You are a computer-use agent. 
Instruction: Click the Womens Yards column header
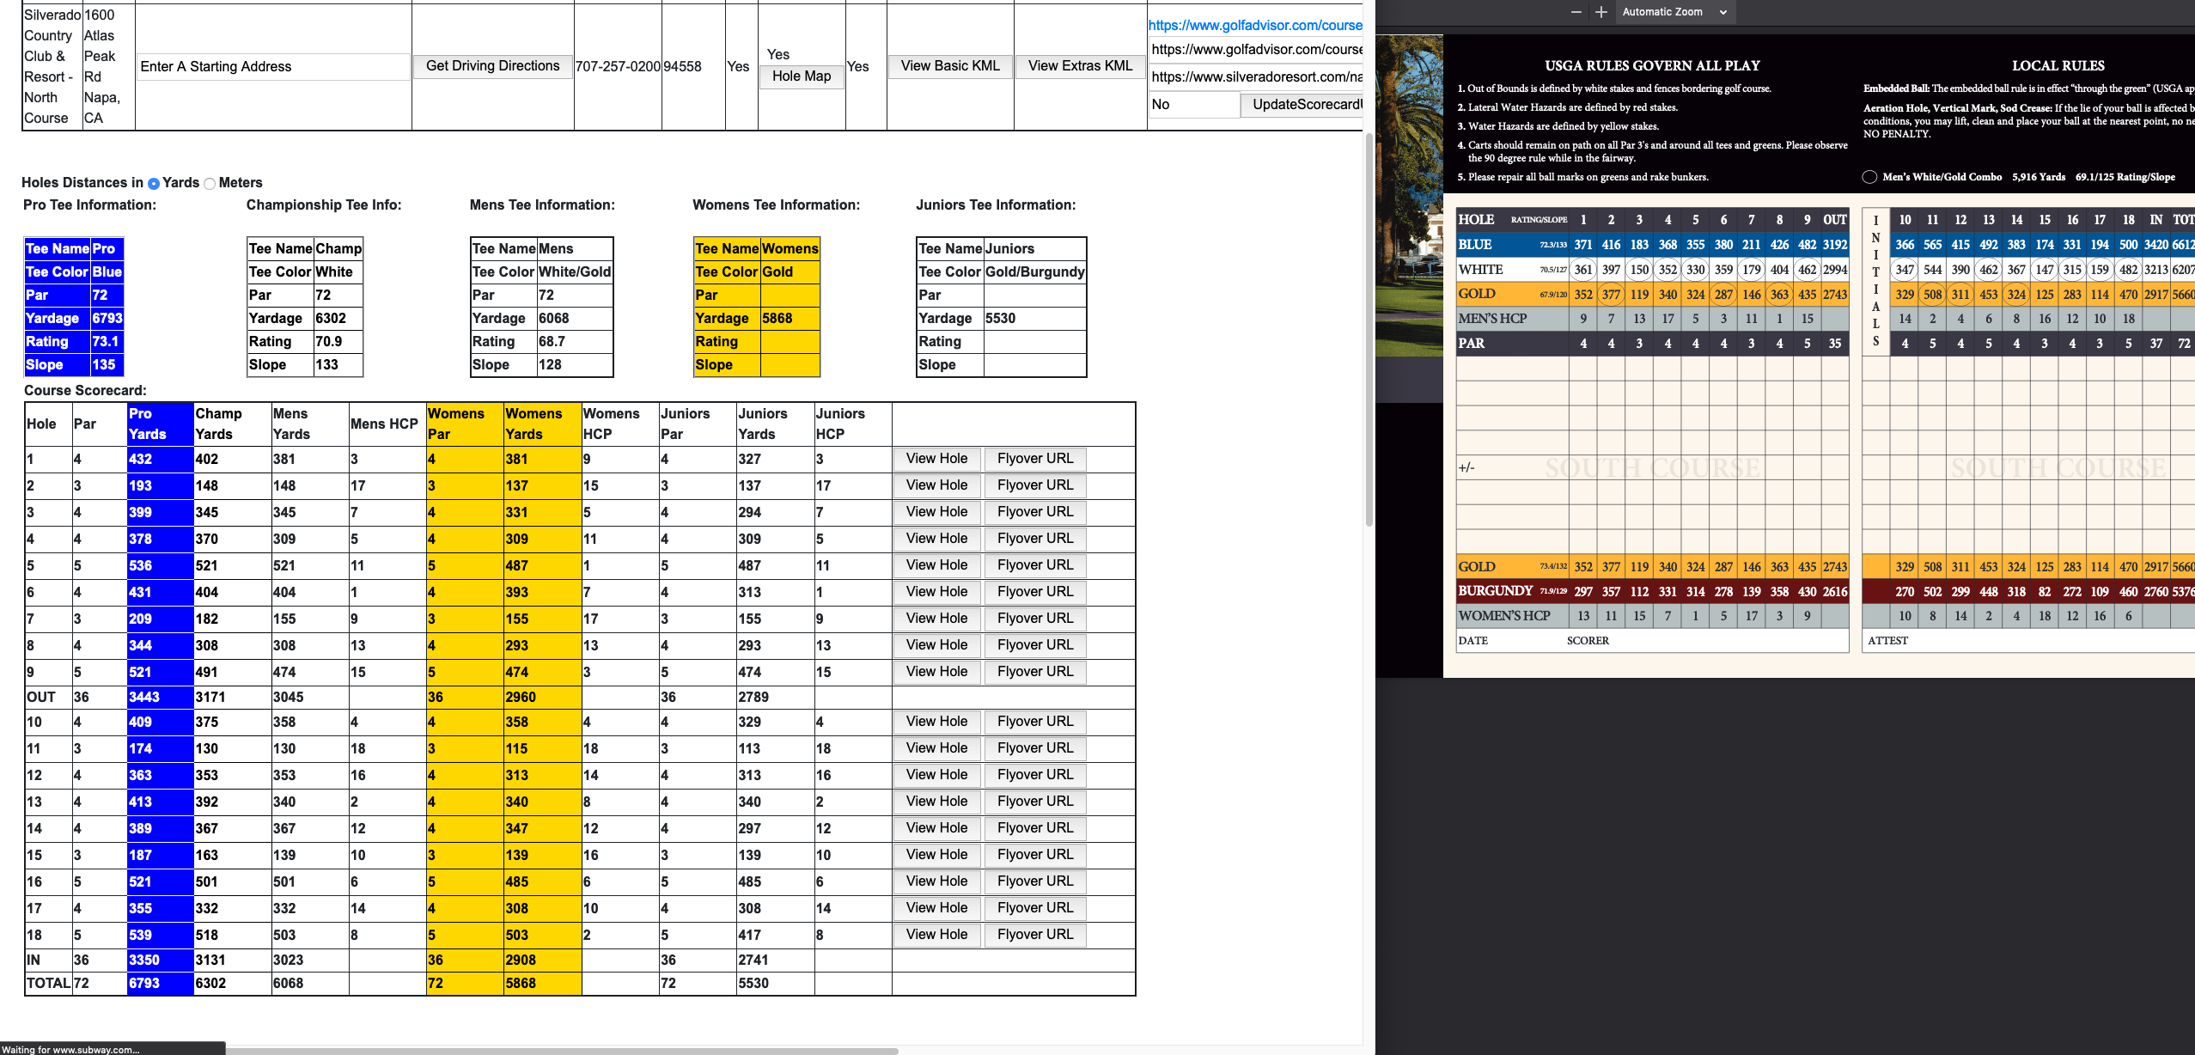[x=542, y=424]
